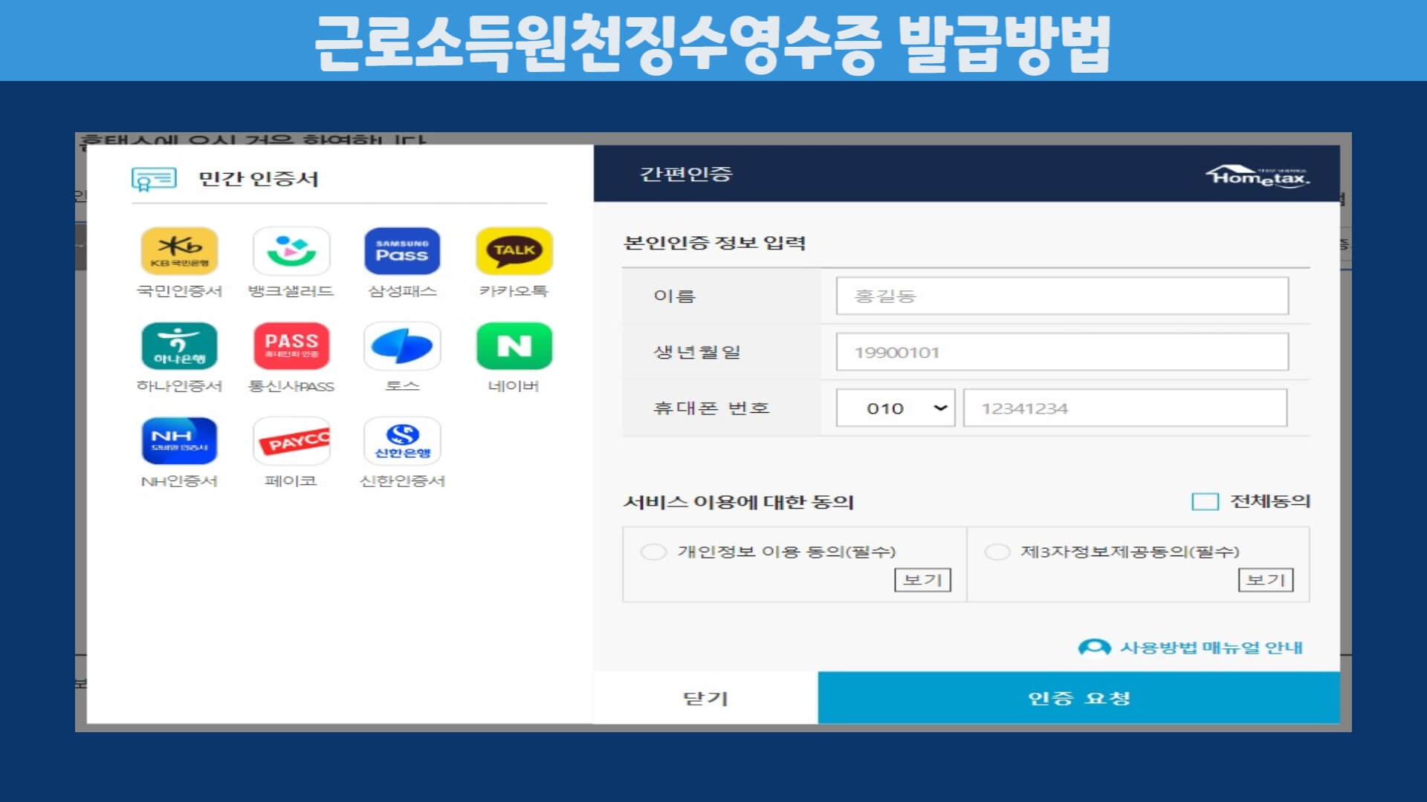Choose the PAYCO authentication icon

(x=291, y=441)
